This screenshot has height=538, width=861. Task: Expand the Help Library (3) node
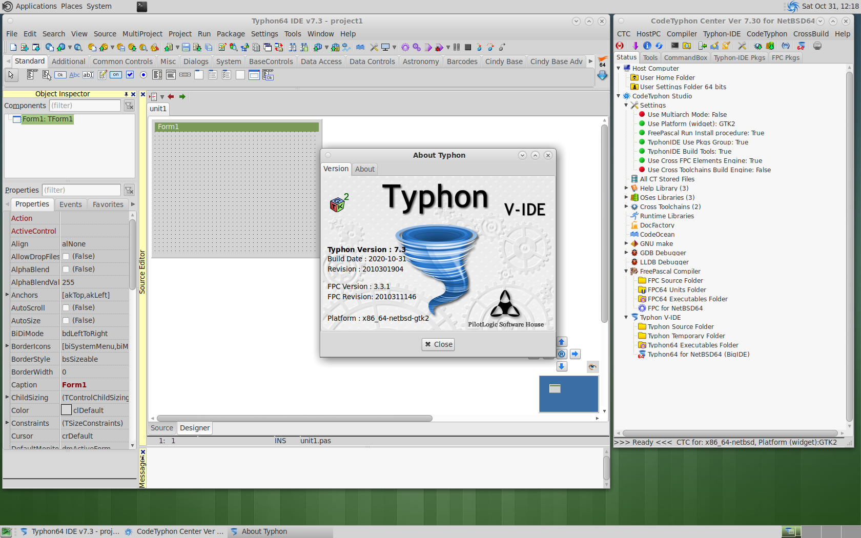(626, 188)
